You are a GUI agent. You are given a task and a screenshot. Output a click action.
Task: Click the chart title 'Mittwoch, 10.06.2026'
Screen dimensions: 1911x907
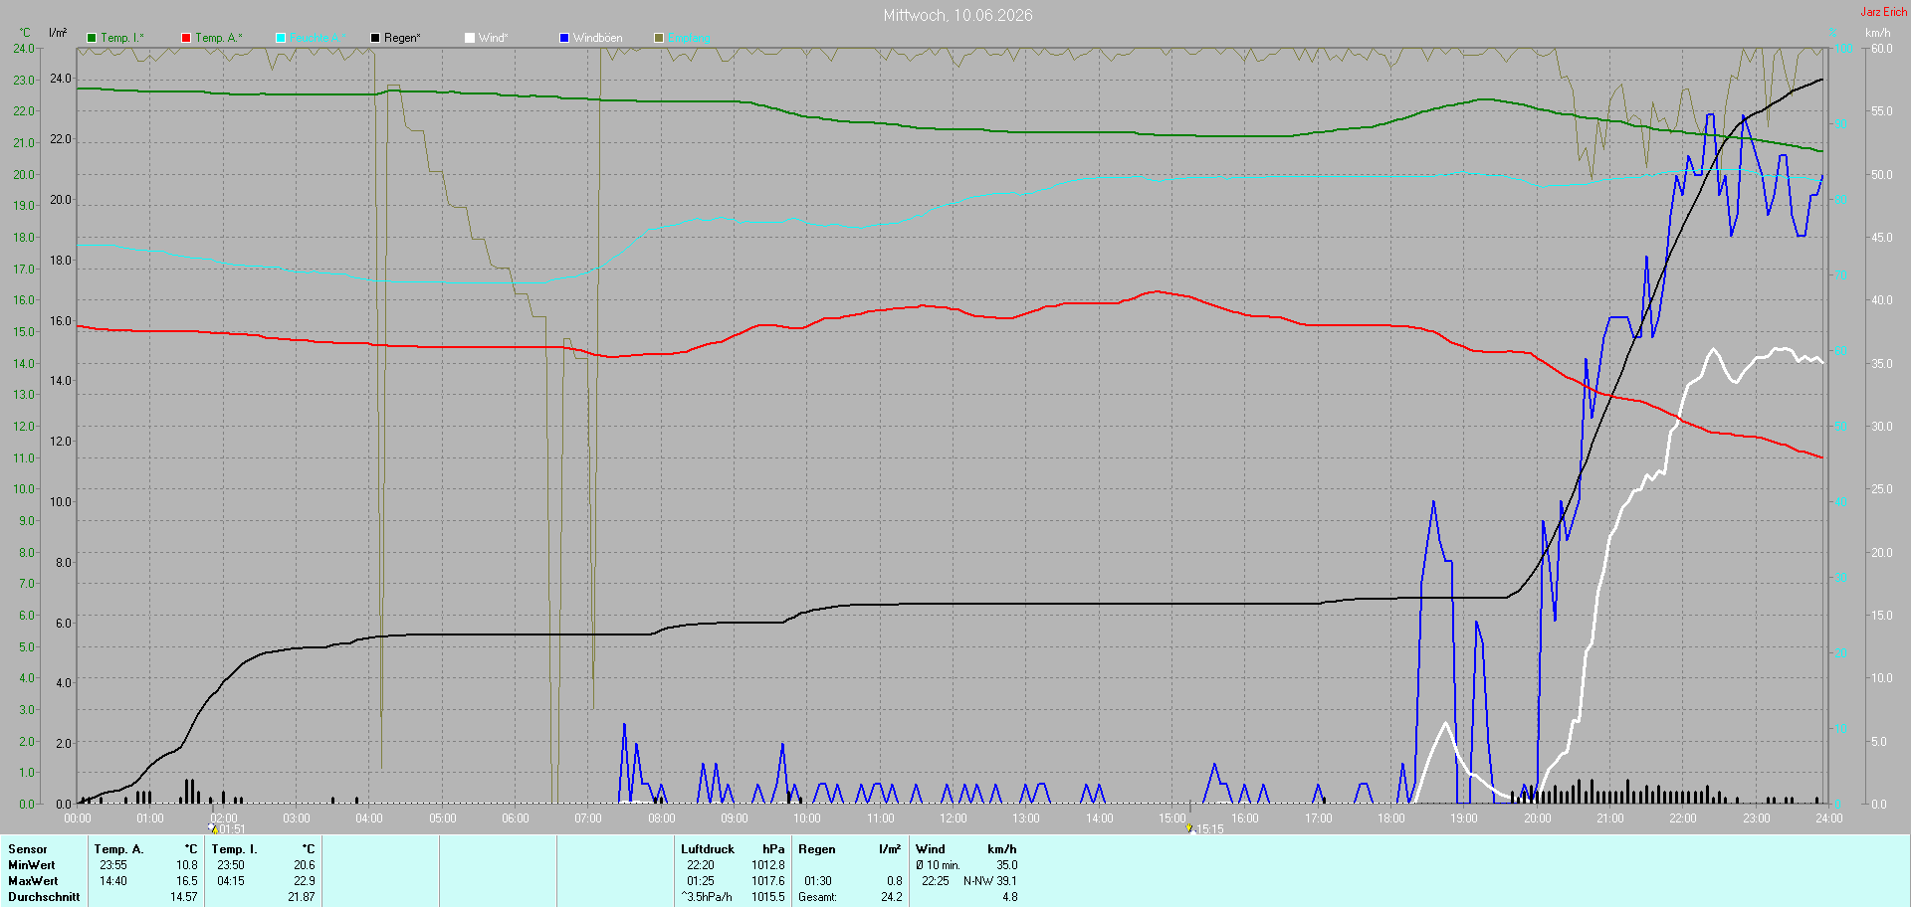(957, 15)
